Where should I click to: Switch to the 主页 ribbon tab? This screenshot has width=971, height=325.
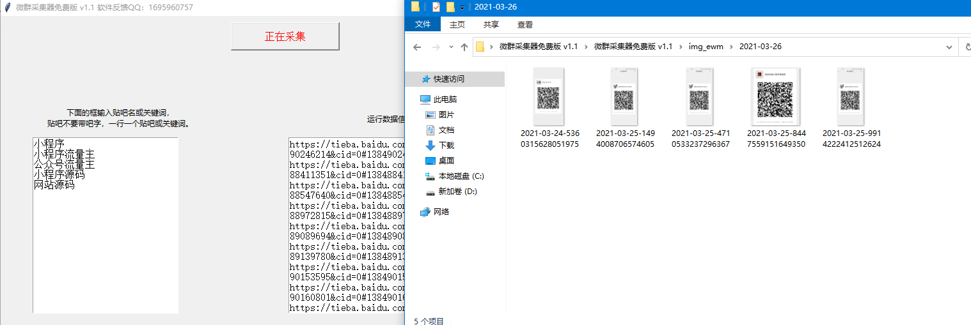(x=457, y=24)
